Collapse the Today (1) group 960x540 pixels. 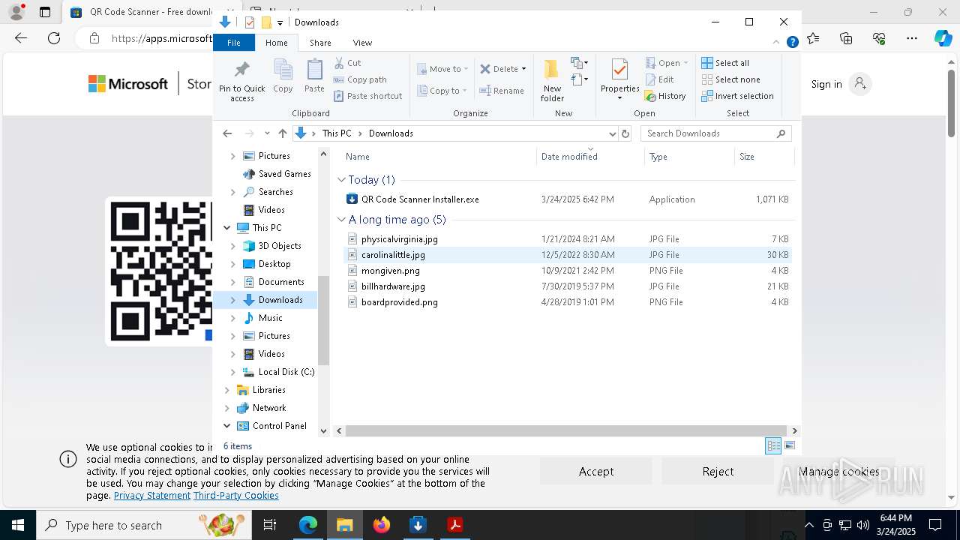coord(342,180)
